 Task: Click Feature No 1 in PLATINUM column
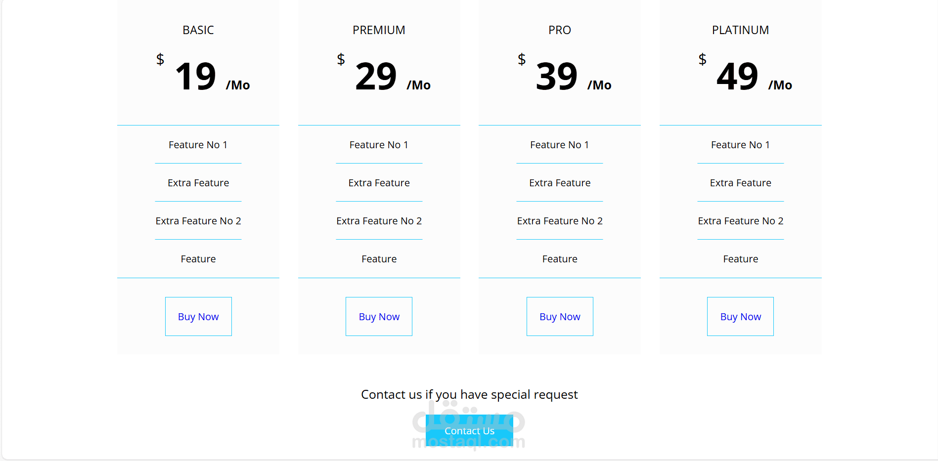(x=740, y=145)
